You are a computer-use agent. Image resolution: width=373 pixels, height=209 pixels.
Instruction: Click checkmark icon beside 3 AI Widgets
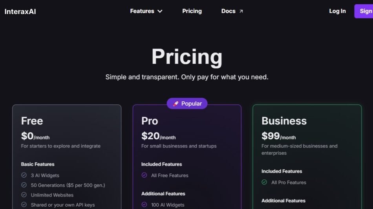tap(24, 175)
